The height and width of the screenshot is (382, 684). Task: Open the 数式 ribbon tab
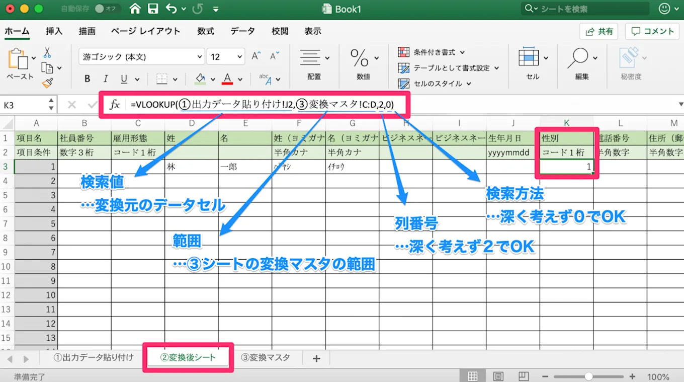click(206, 31)
